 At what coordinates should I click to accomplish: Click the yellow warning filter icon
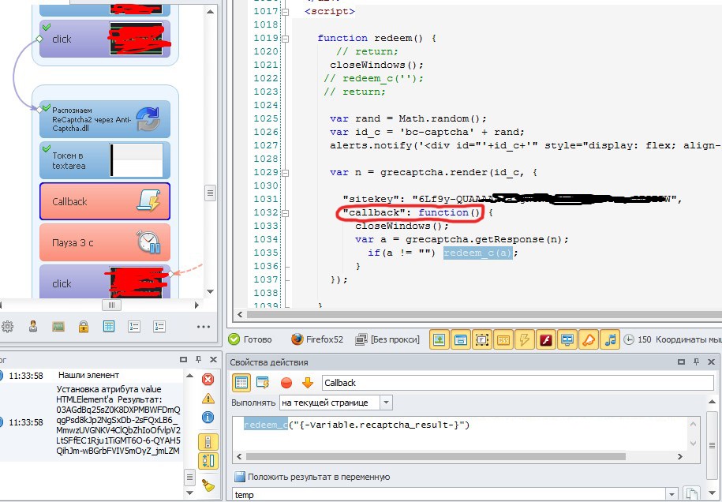(208, 398)
